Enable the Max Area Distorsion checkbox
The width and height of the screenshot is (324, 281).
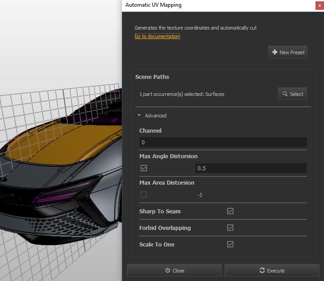pyautogui.click(x=144, y=195)
